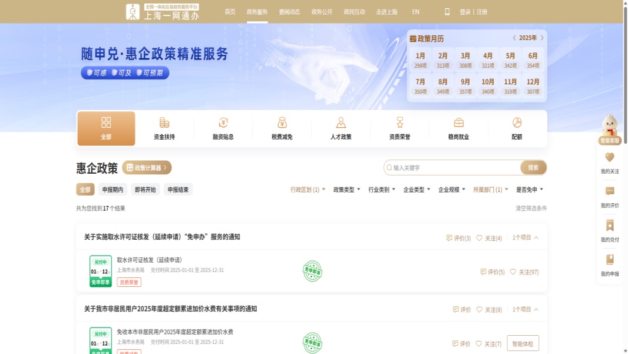Click 清空筛选条件 link
This screenshot has height=354, width=628.
531,209
